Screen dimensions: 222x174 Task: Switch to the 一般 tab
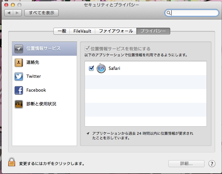coord(62,31)
